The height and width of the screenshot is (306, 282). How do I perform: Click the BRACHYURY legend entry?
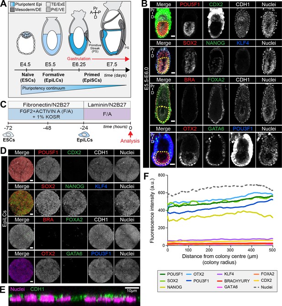(x=233, y=281)
